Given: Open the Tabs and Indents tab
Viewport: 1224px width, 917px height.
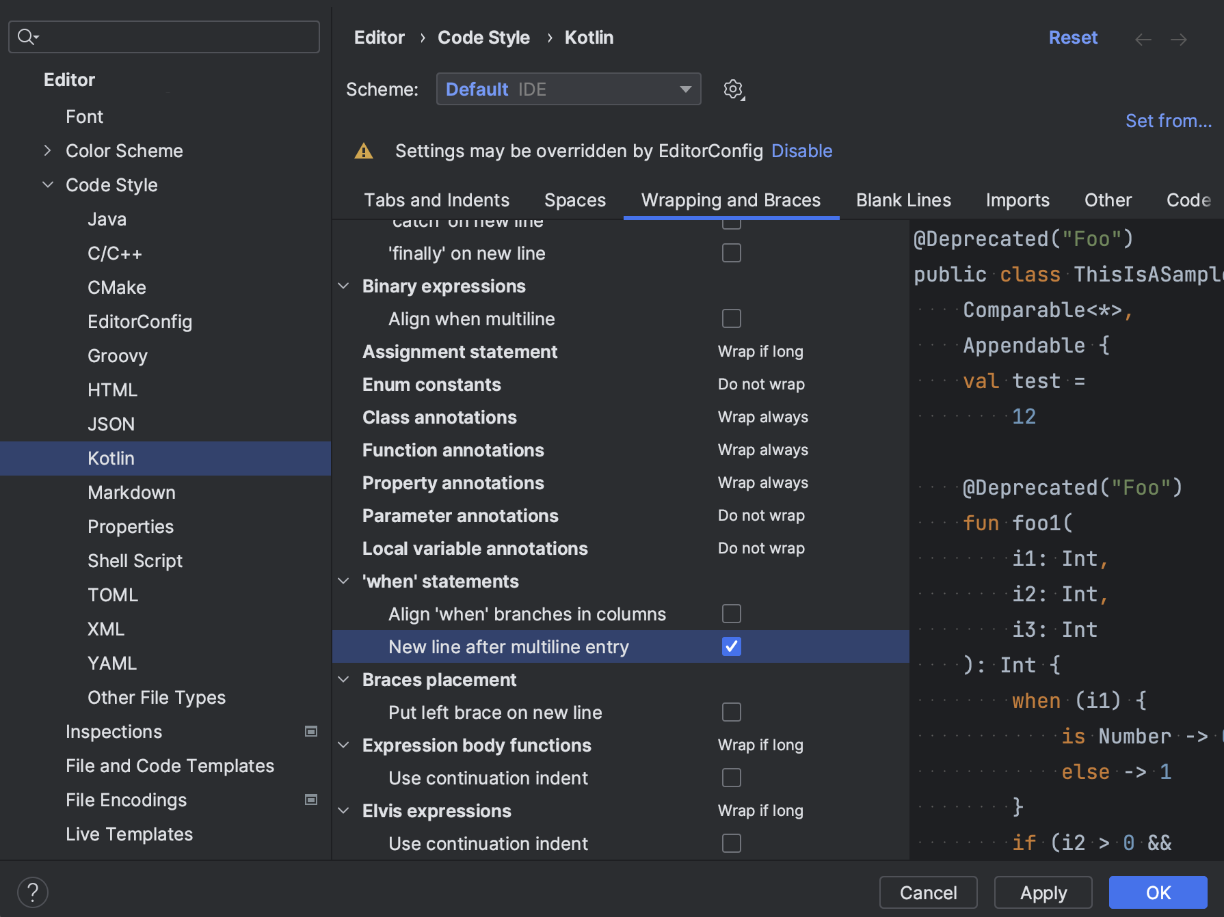Looking at the screenshot, I should pos(436,200).
